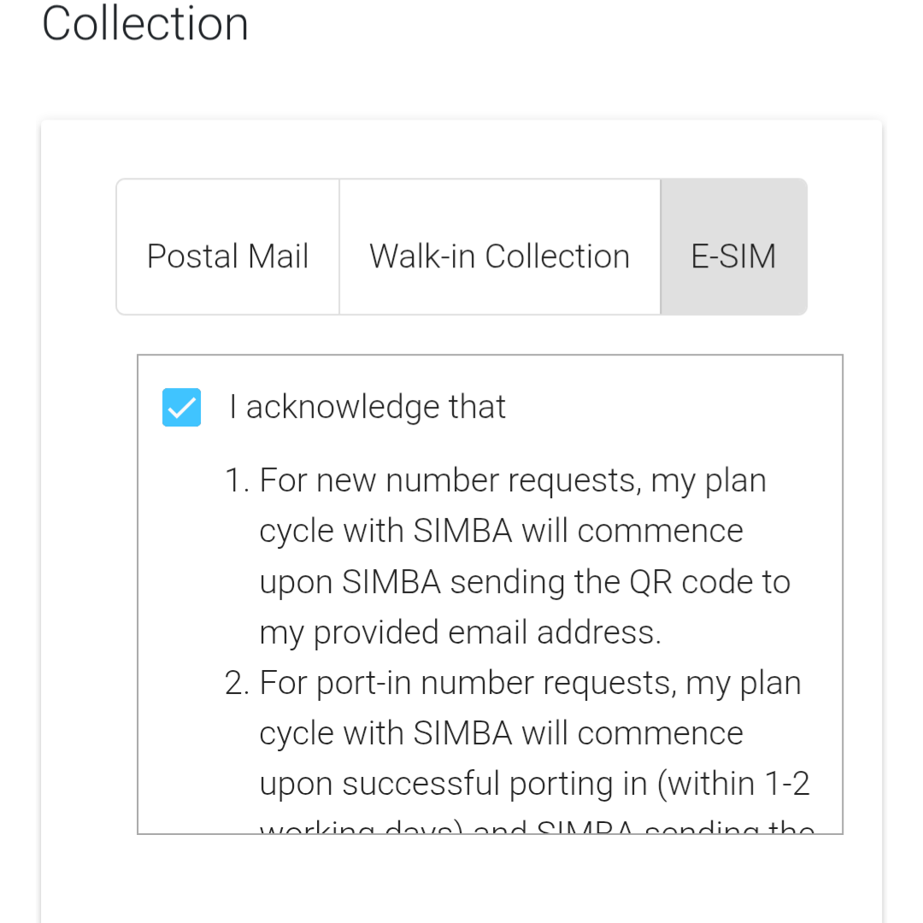
Task: Click the list number "2." in terms
Action: click(x=237, y=683)
